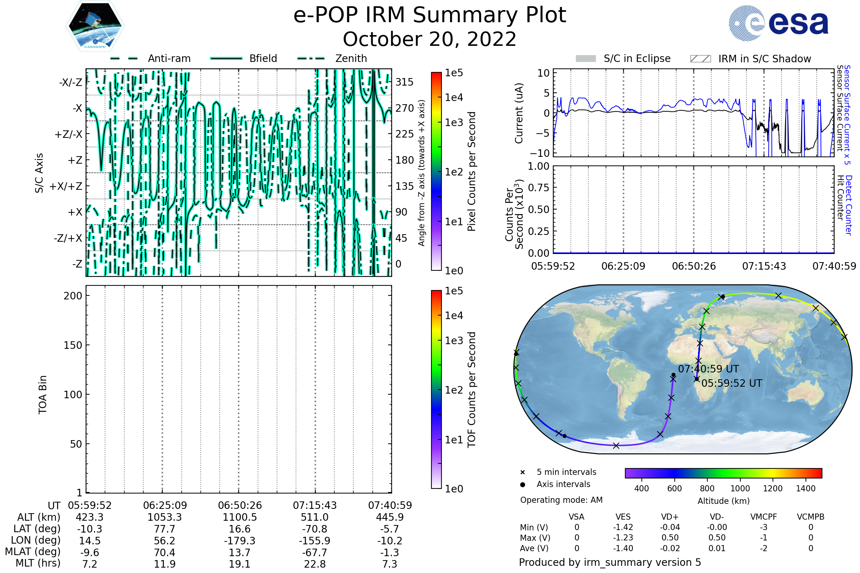
Task: Click the 05:59:52 UT map label
Action: (732, 383)
